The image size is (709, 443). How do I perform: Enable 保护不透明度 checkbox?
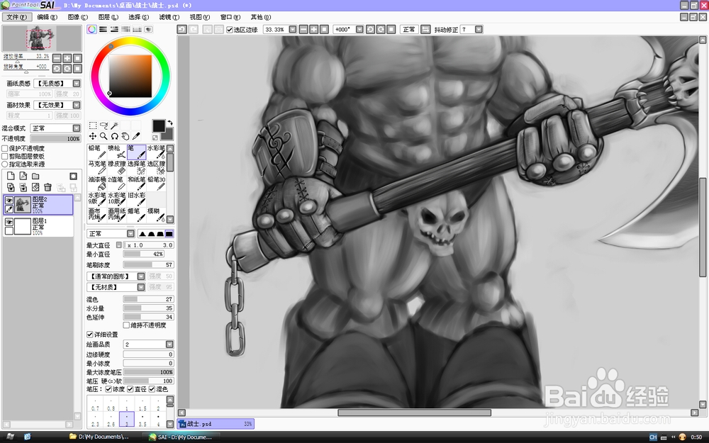(5, 148)
